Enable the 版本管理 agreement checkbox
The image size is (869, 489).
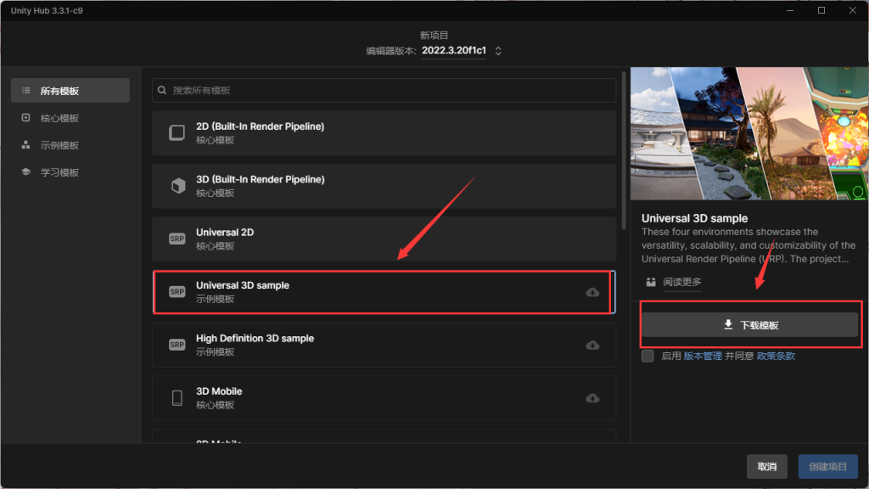(x=648, y=356)
